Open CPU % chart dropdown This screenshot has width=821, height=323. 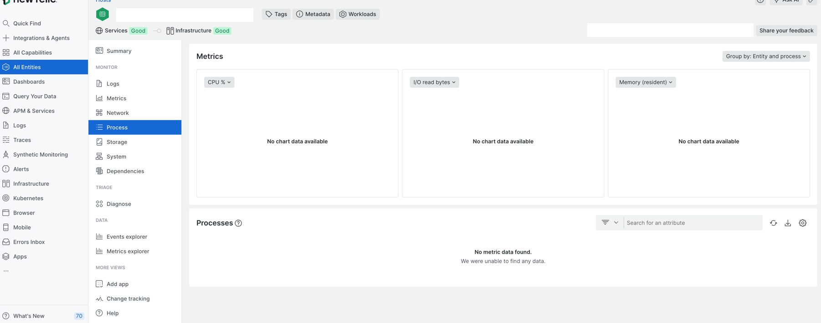pos(219,82)
